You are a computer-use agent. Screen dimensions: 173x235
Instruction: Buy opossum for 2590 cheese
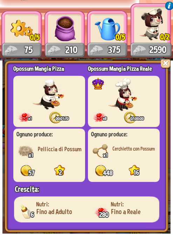151,50
